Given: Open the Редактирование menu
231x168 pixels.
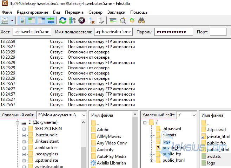Looking at the screenshot, I should point(32,12).
